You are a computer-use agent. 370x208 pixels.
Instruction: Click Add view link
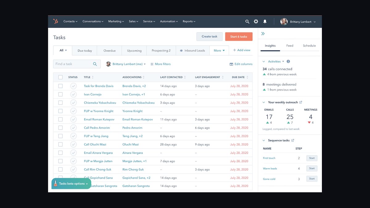pyautogui.click(x=242, y=50)
